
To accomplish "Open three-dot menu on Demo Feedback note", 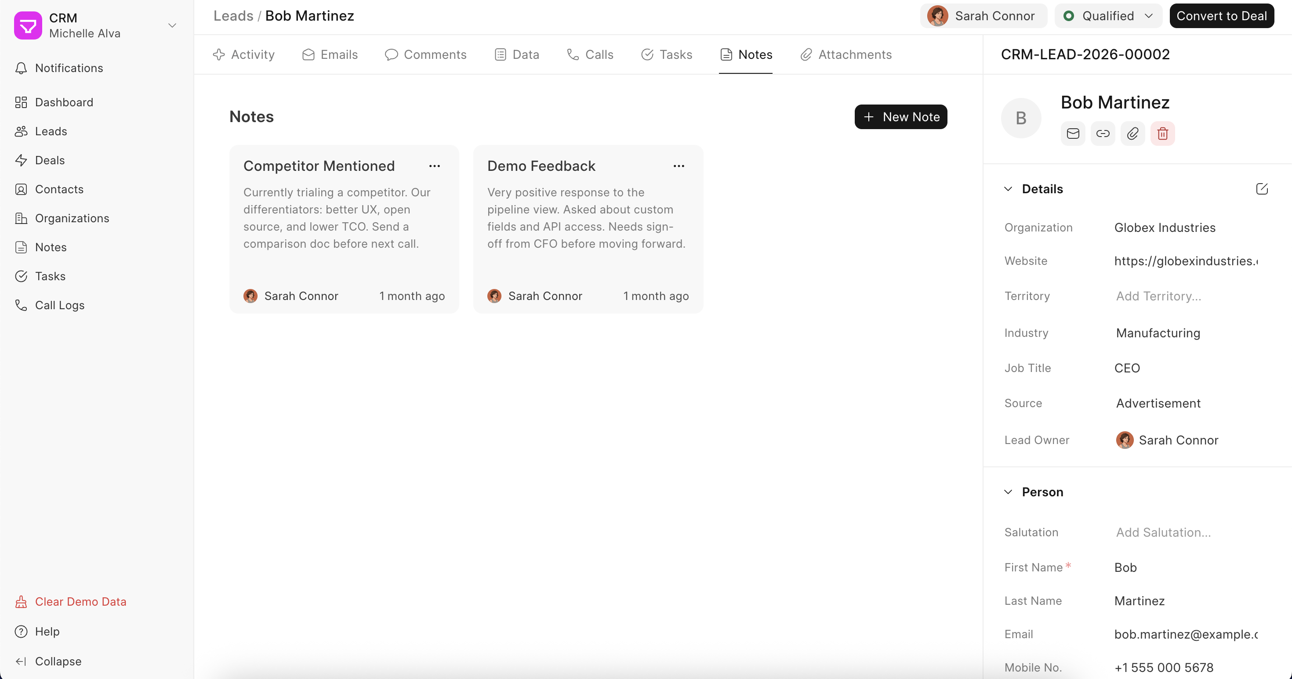I will (x=679, y=166).
